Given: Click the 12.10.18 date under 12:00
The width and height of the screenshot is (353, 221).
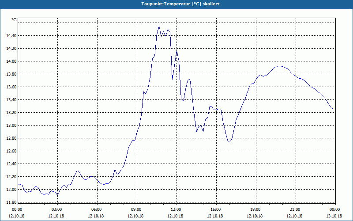Looking at the screenshot, I should pos(175,216).
